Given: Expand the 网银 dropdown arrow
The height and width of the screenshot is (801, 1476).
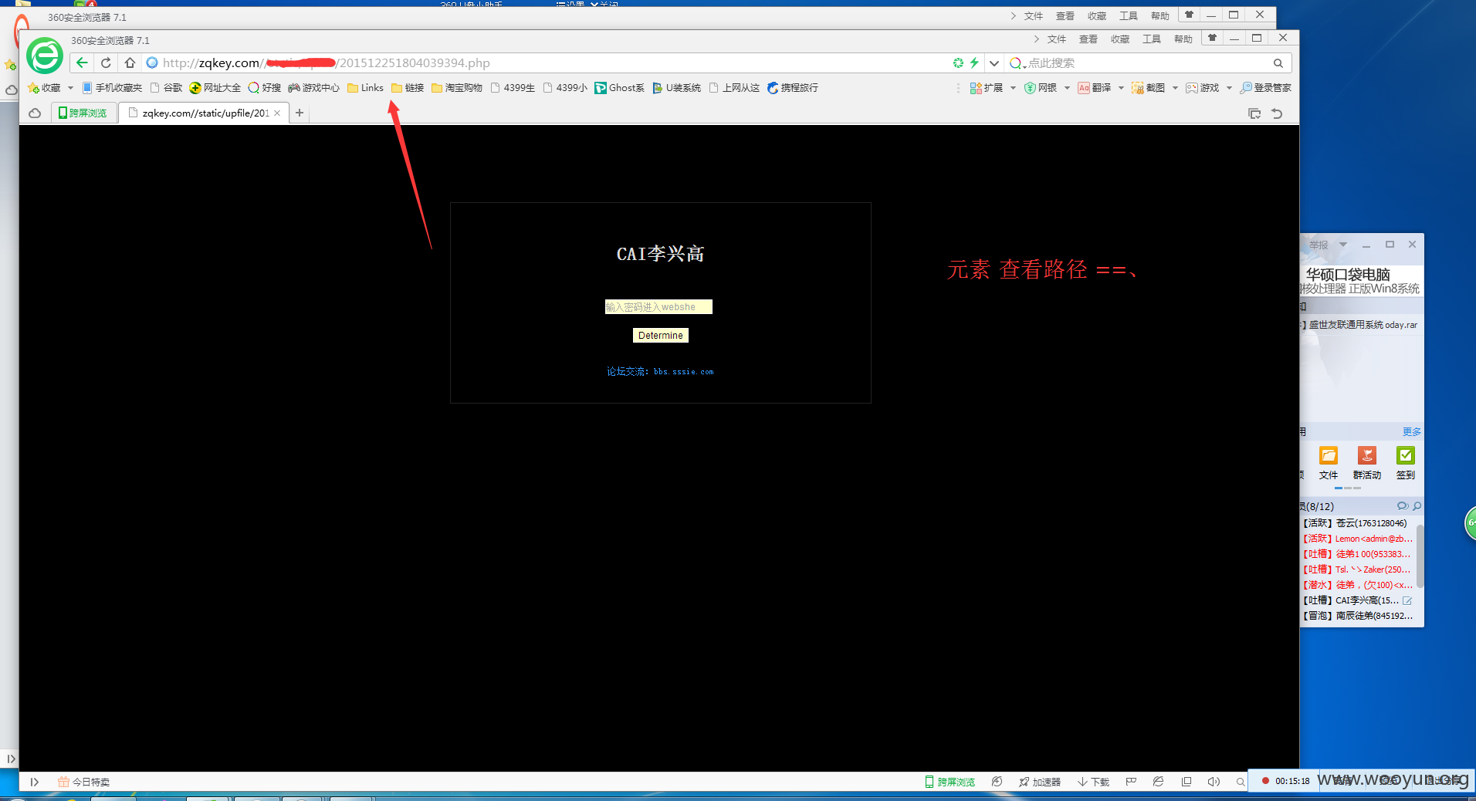Looking at the screenshot, I should 1067,88.
